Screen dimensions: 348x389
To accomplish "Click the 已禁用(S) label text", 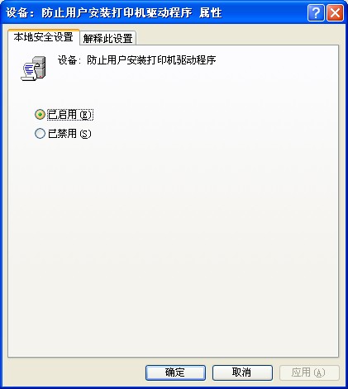I will point(69,134).
